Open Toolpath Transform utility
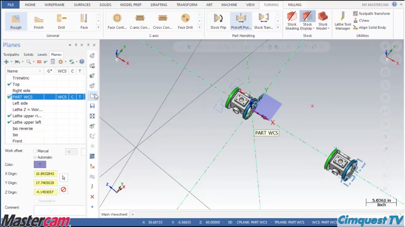This screenshot has height=227, width=405. (x=371, y=13)
